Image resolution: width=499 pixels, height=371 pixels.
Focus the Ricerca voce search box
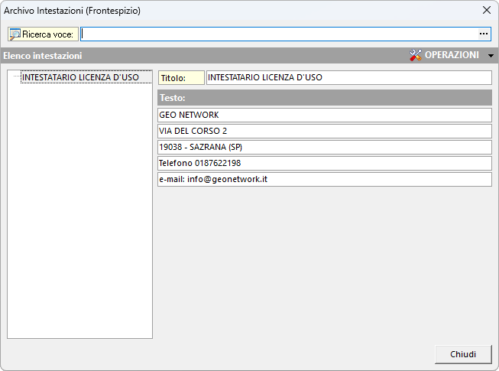pyautogui.click(x=279, y=34)
